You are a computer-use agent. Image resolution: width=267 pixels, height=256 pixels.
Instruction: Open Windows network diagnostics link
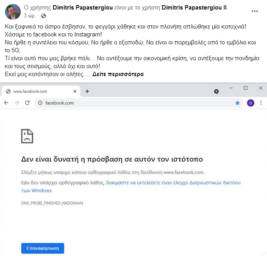(131, 187)
